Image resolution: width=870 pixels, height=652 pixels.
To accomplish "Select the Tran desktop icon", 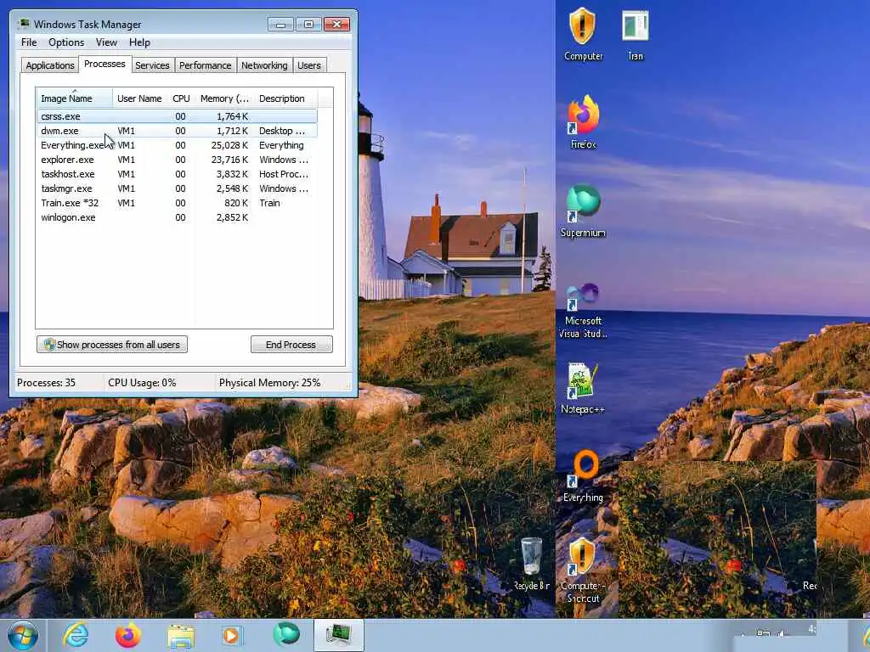I will click(x=636, y=34).
